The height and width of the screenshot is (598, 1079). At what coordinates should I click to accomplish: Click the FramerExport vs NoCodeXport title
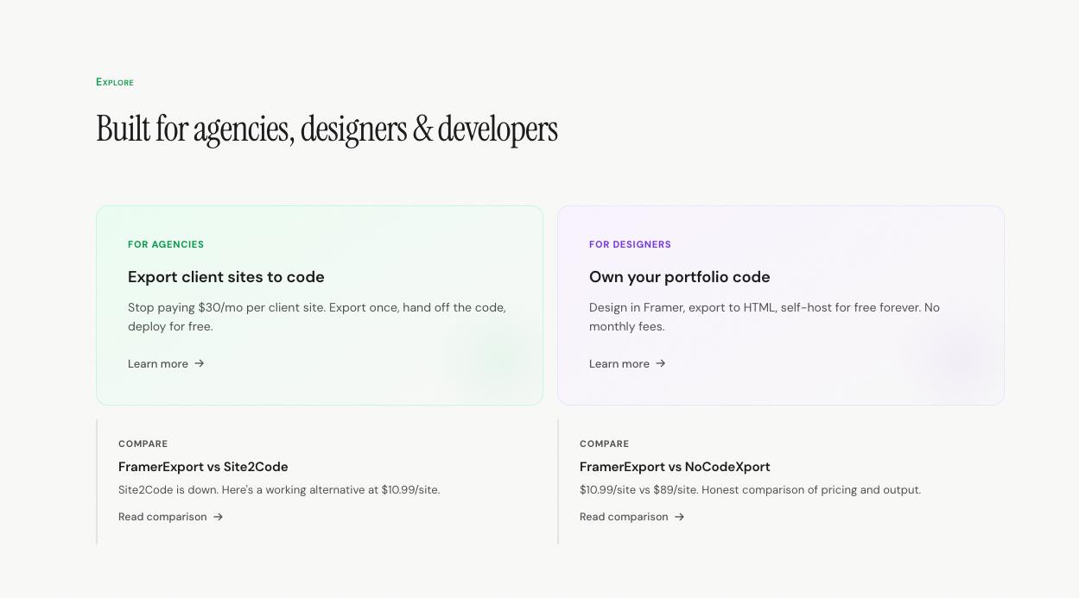675,467
